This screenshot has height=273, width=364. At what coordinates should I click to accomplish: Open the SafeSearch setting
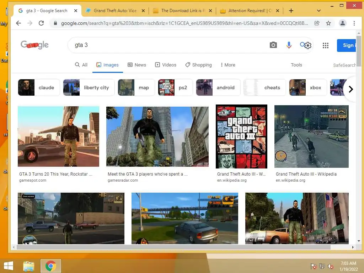344,65
